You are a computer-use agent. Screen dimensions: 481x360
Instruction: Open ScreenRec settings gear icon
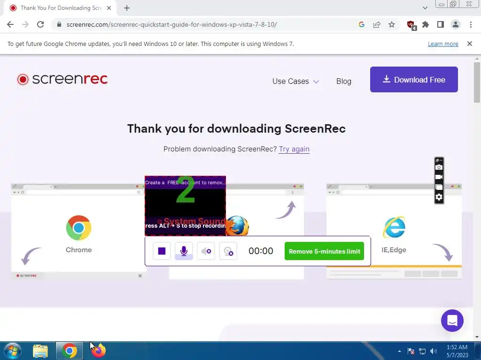tap(439, 197)
